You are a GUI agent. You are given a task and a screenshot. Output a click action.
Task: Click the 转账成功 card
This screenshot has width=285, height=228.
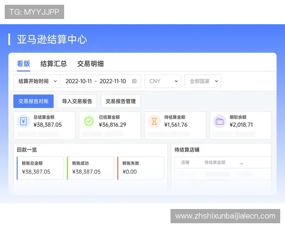[90, 168]
